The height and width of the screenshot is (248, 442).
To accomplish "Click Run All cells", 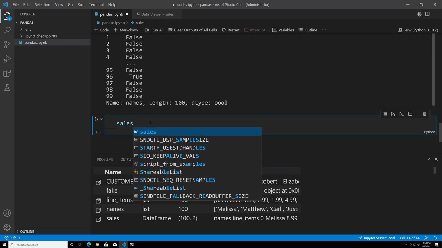I will point(154,30).
